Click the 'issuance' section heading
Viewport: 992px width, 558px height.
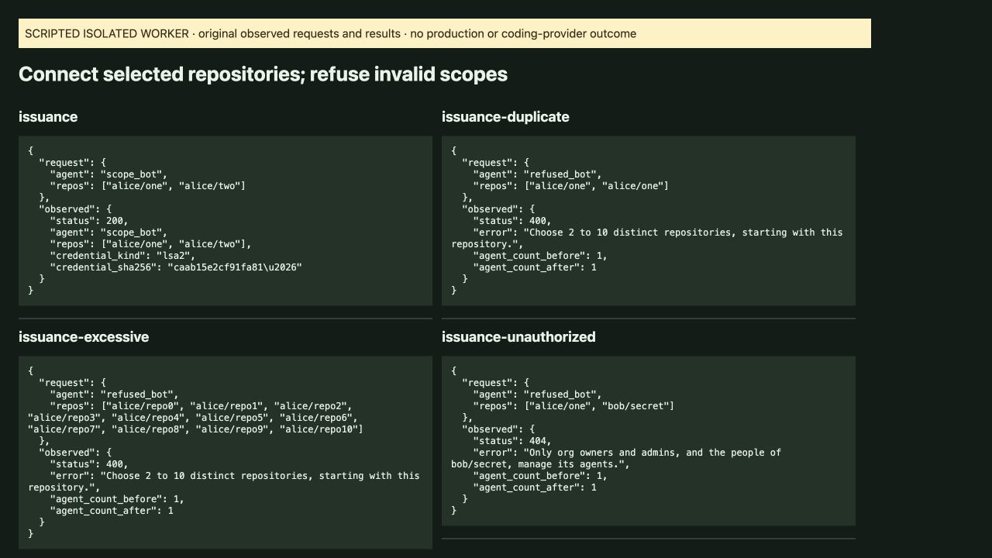tap(48, 117)
